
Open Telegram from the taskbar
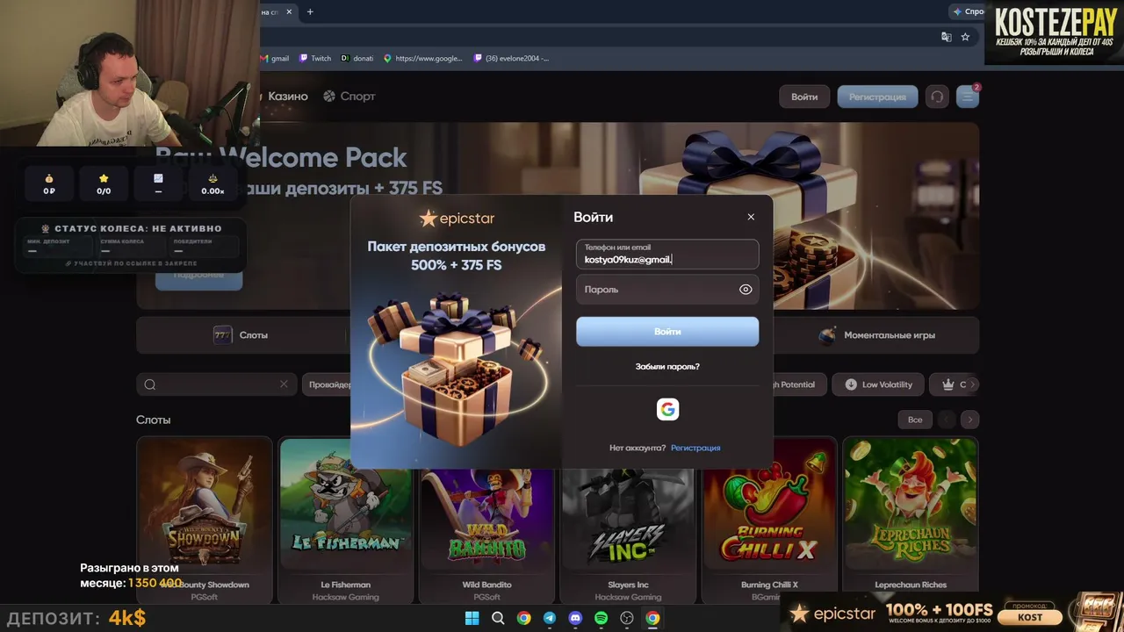tap(550, 618)
